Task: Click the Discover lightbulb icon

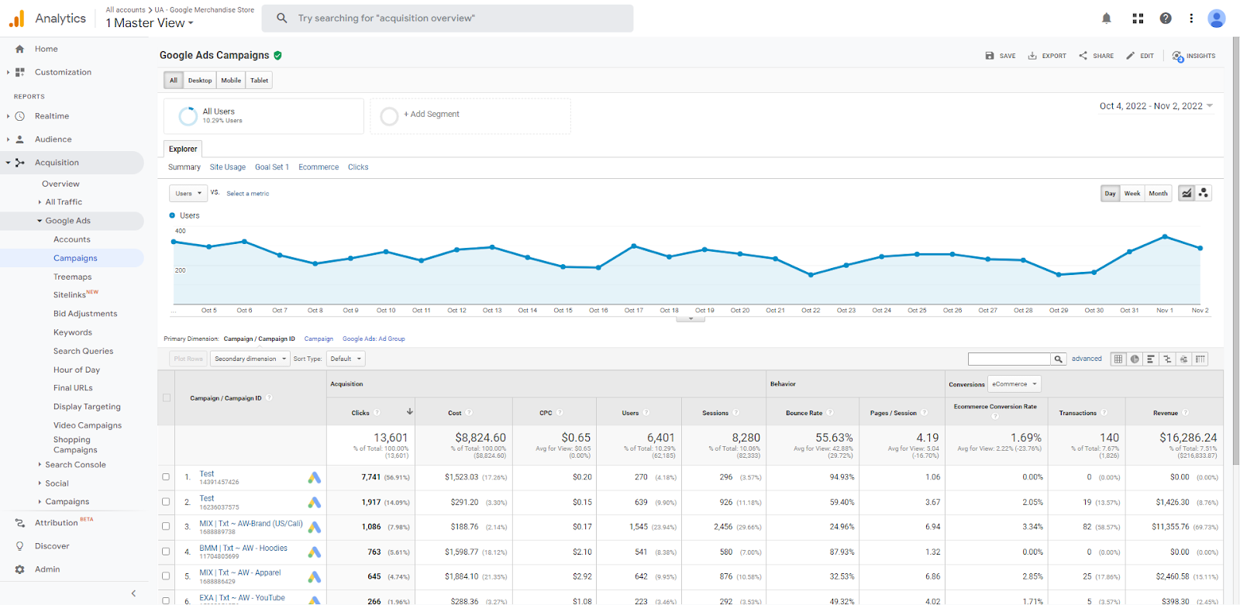Action: [x=20, y=546]
